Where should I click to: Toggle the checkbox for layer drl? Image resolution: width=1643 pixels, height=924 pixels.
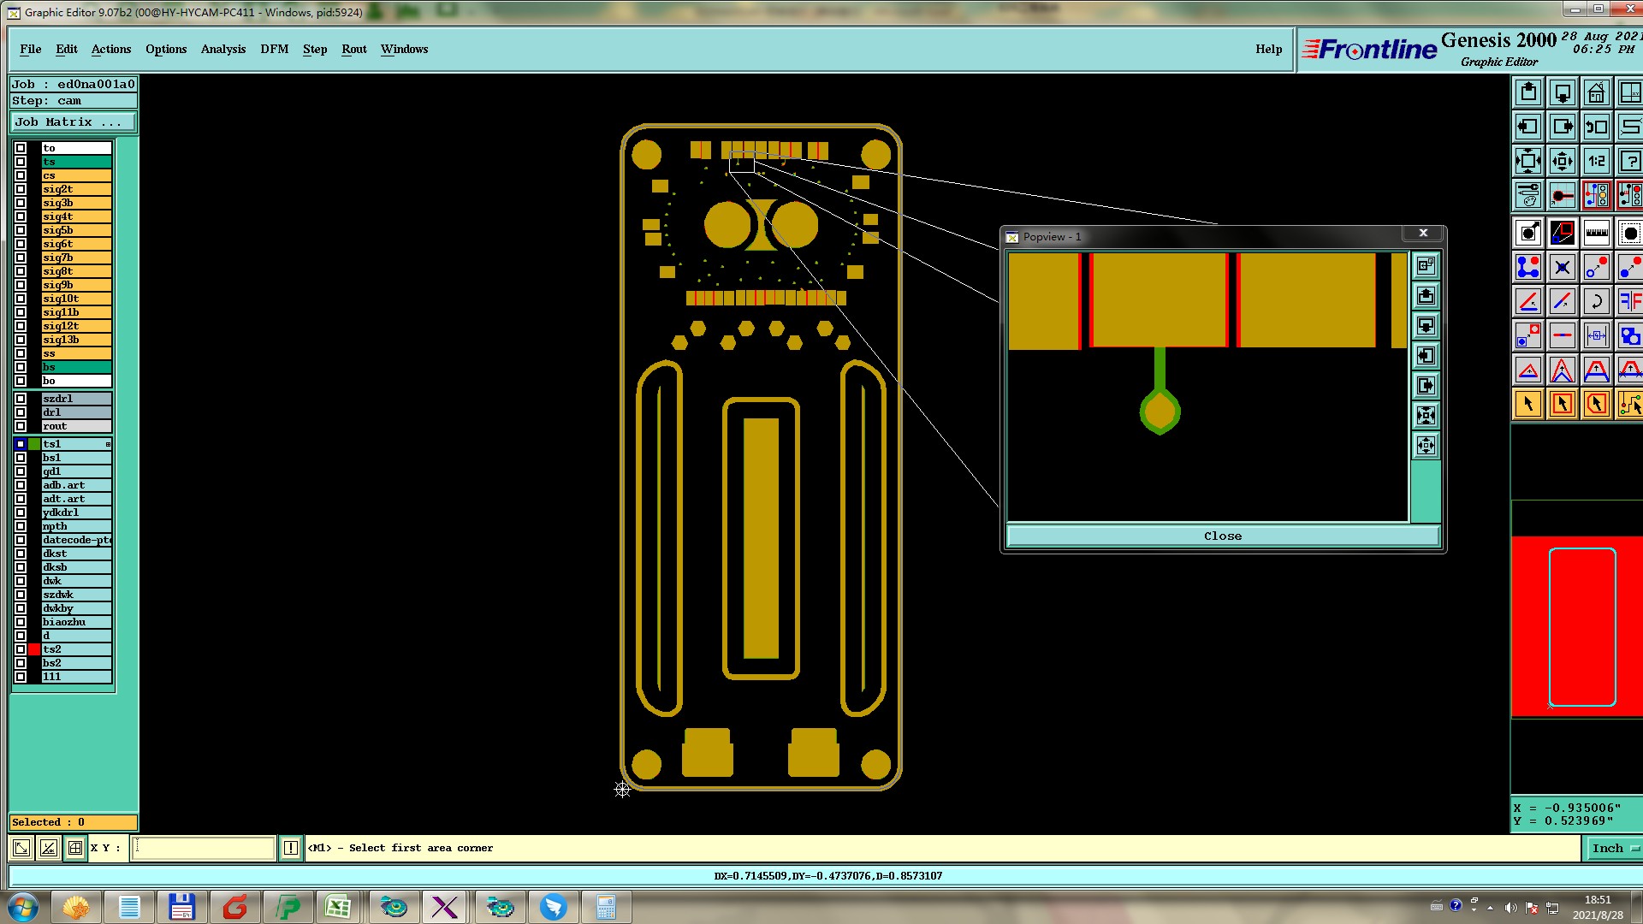click(21, 412)
